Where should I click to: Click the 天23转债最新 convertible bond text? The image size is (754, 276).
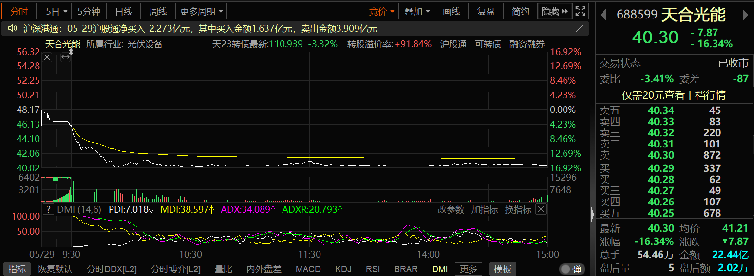(240, 44)
